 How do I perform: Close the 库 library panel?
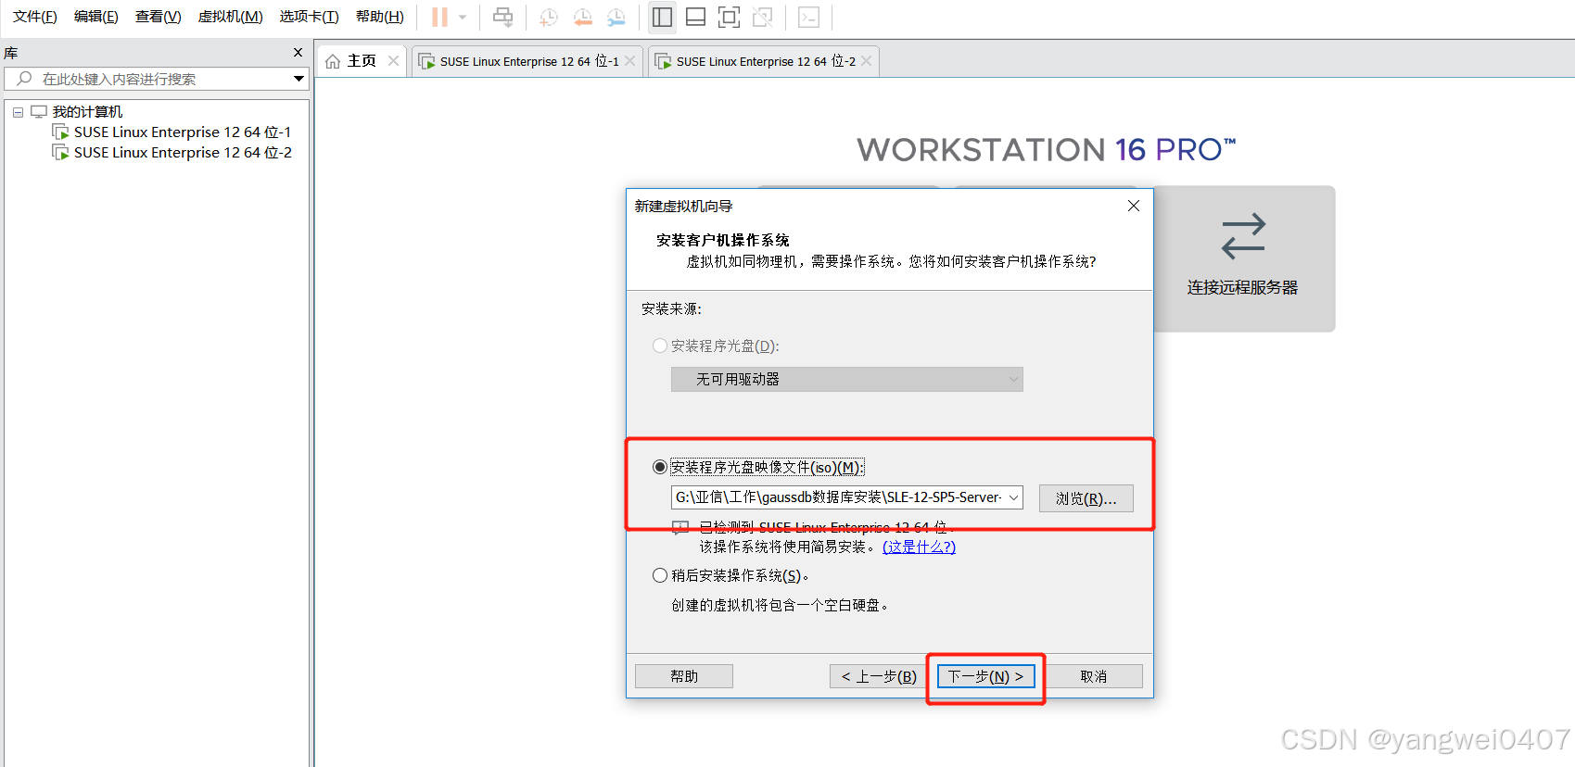(298, 53)
